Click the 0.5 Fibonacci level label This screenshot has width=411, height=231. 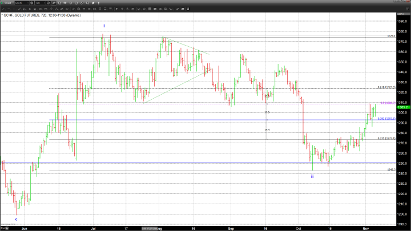388,103
